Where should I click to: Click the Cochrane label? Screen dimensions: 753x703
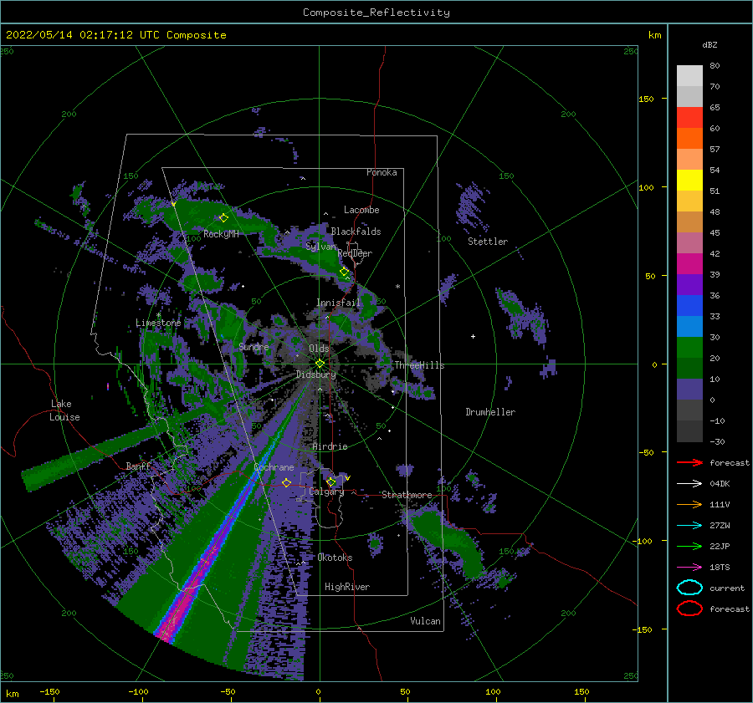point(274,467)
